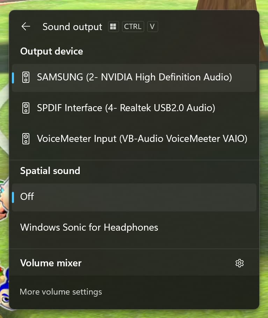Enable Windows Sonic for Headphones
Screen dimensions: 268x318
(x=89, y=227)
